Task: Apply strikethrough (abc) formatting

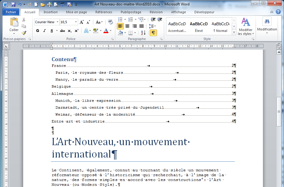Action: [62, 31]
